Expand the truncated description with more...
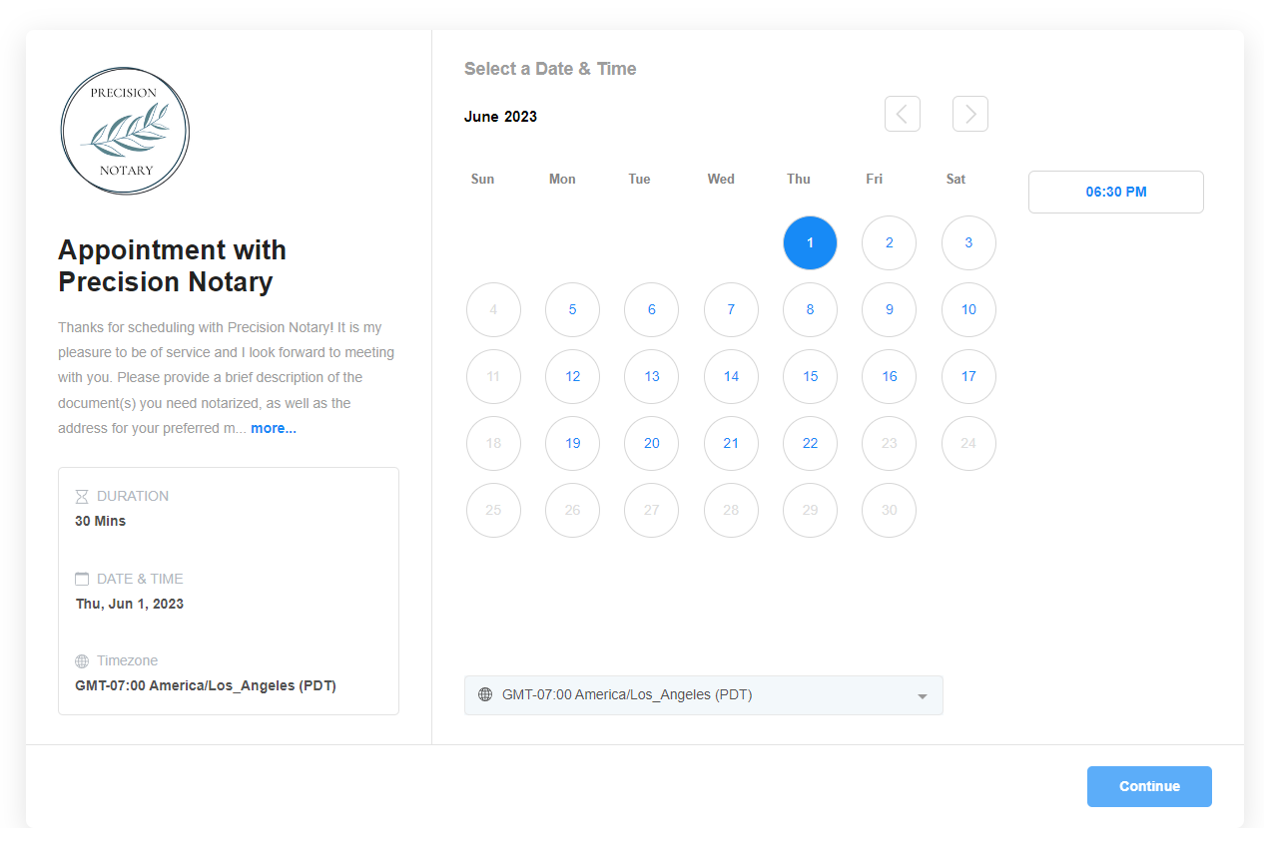The image size is (1264, 848). coord(273,427)
